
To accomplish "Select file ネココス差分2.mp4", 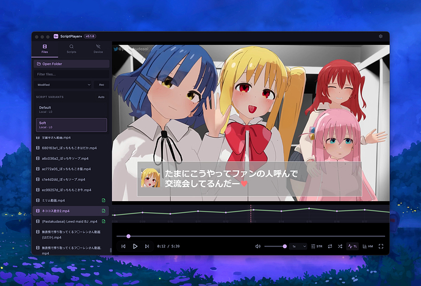I will click(x=71, y=211).
